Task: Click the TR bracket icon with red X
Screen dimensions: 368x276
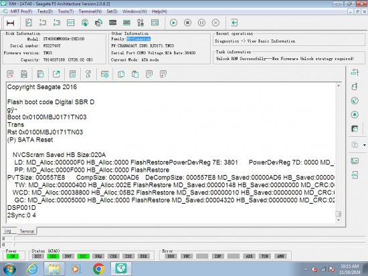Action: point(57,23)
